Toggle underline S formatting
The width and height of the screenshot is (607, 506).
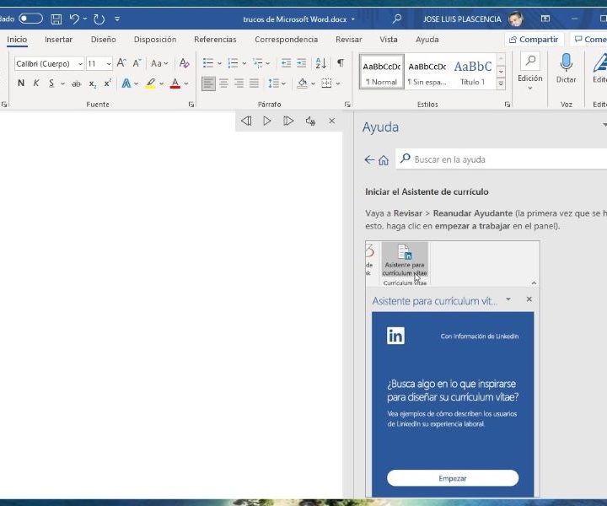pyautogui.click(x=51, y=83)
